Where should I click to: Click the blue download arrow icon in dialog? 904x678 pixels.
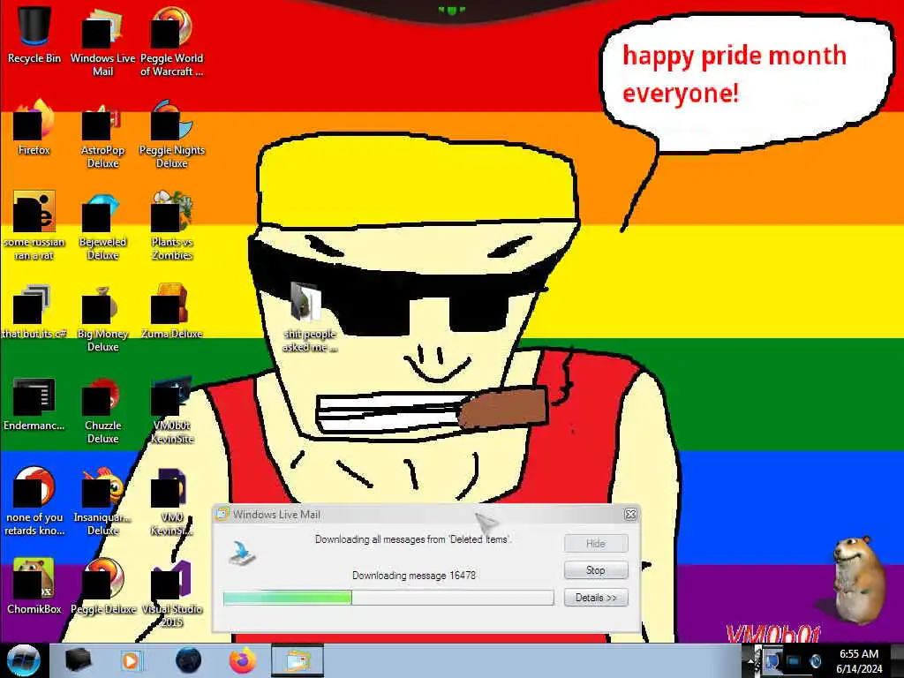click(242, 553)
